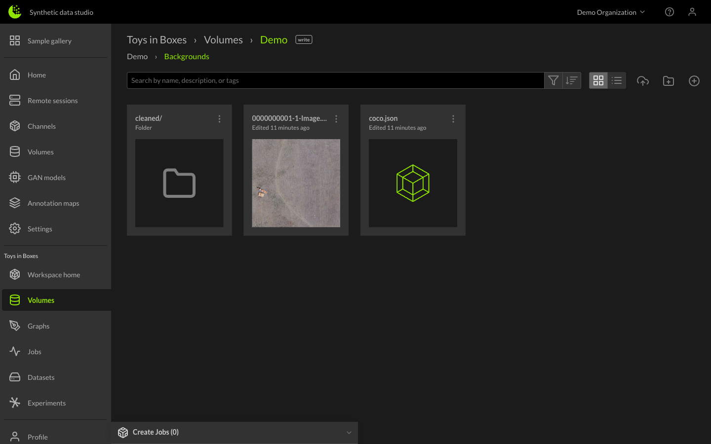The image size is (711, 444).
Task: Upload files to the Backgrounds folder
Action: click(x=643, y=80)
